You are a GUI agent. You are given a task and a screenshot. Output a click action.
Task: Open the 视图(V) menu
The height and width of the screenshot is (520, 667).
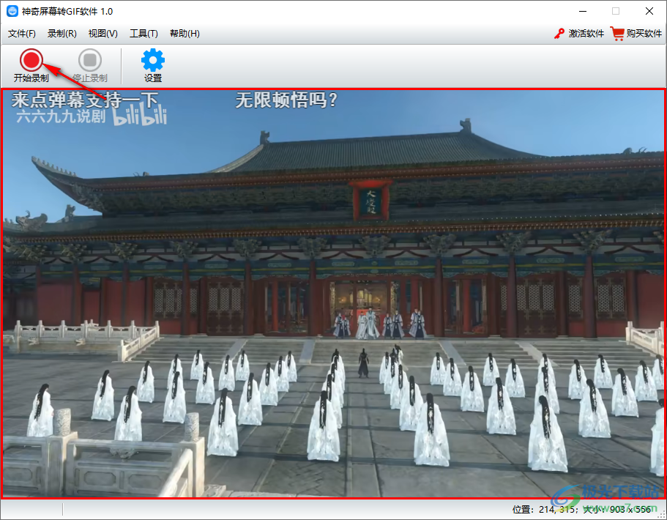point(103,33)
